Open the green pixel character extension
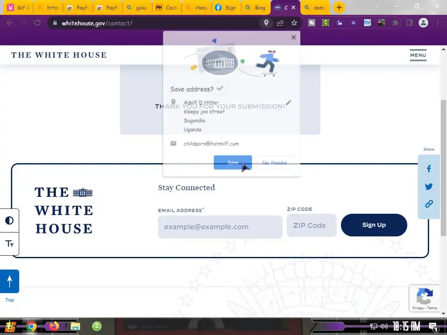This screenshot has width=447, height=335. [326, 23]
